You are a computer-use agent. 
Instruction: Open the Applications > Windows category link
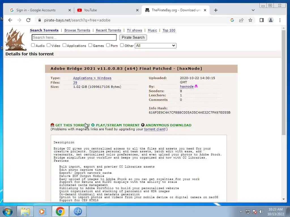pyautogui.click(x=92, y=78)
